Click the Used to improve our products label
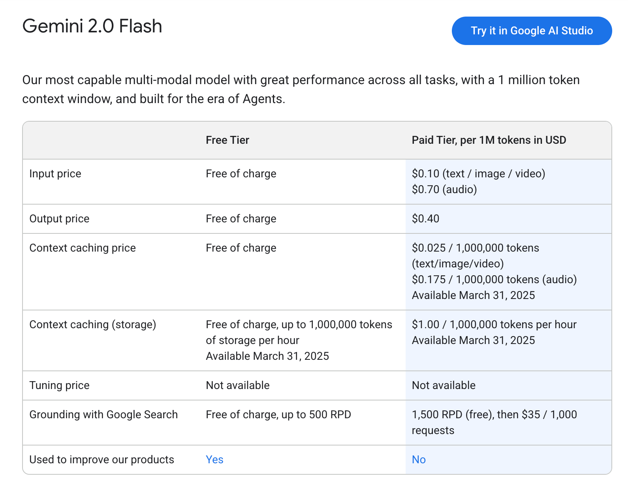The width and height of the screenshot is (628, 485). click(x=102, y=460)
